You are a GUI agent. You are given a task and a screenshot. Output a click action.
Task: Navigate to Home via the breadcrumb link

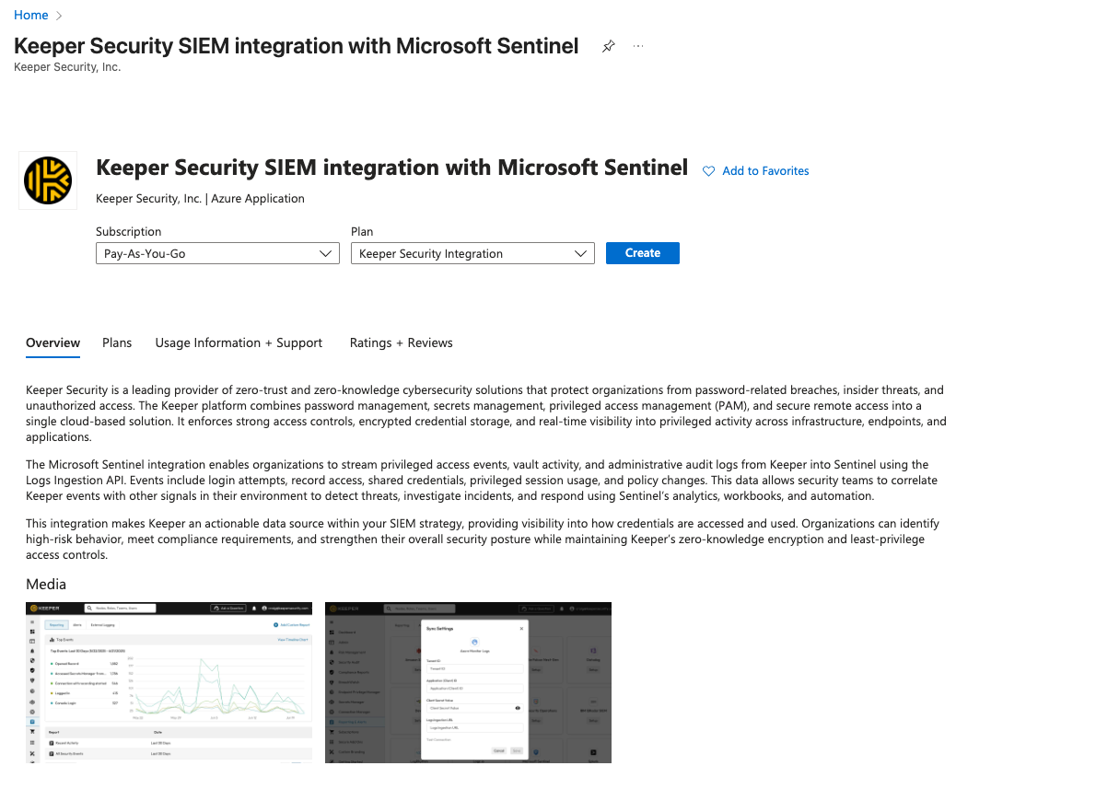click(30, 16)
